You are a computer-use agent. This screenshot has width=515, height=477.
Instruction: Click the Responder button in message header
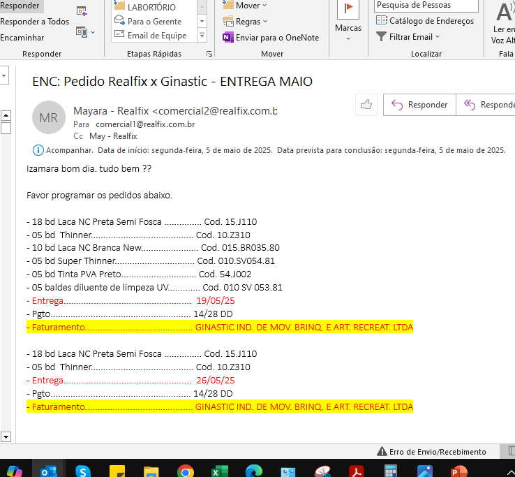click(419, 105)
